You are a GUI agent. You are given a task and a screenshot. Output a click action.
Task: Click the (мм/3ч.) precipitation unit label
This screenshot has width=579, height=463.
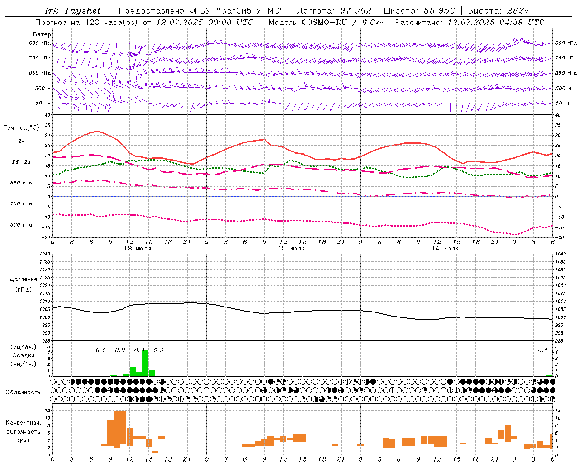click(x=23, y=347)
